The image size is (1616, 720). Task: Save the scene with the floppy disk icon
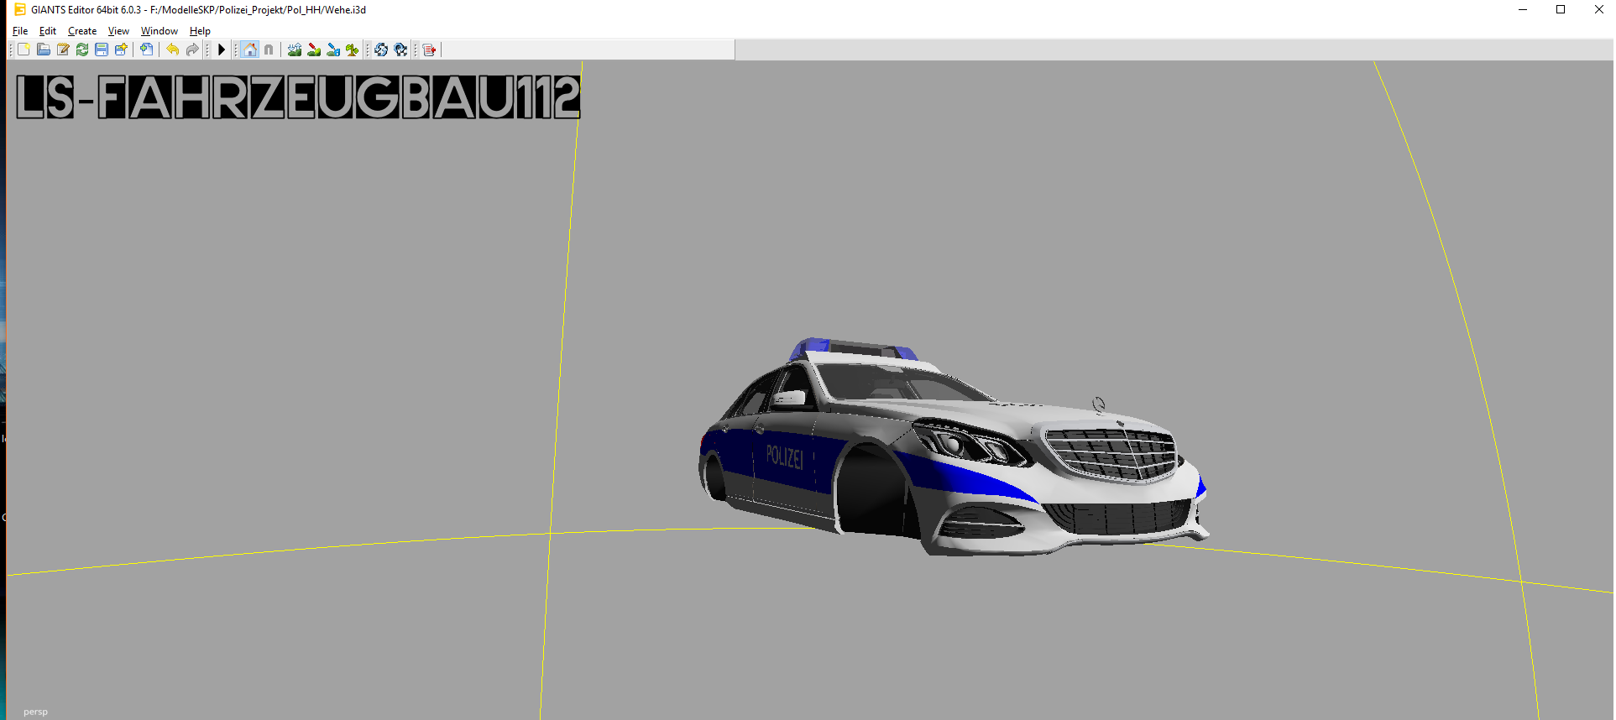click(x=102, y=50)
